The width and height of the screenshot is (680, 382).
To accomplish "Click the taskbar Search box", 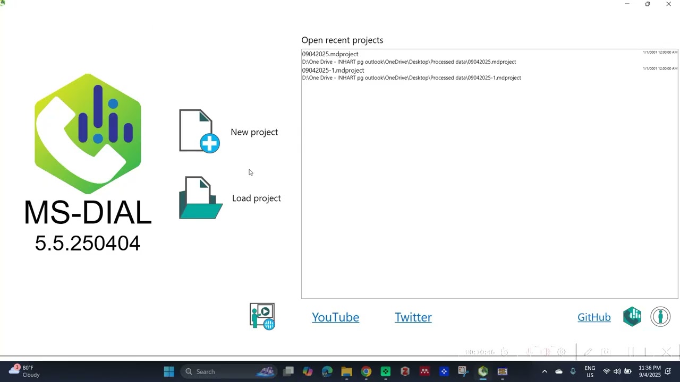I will click(228, 371).
